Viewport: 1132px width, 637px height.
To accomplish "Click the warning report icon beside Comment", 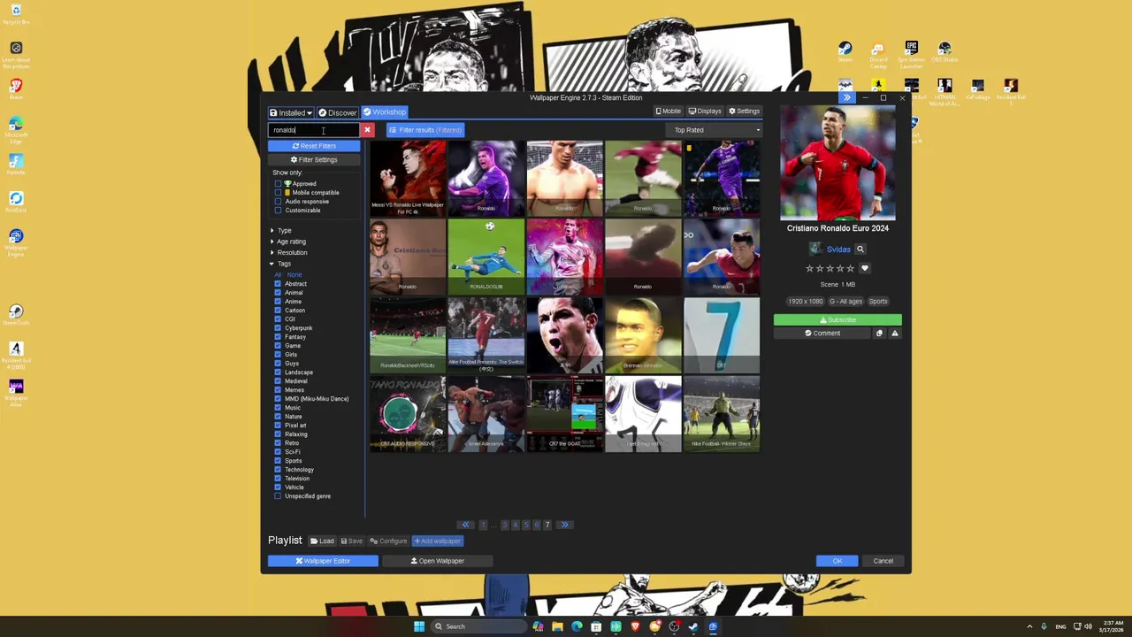I will (x=894, y=334).
